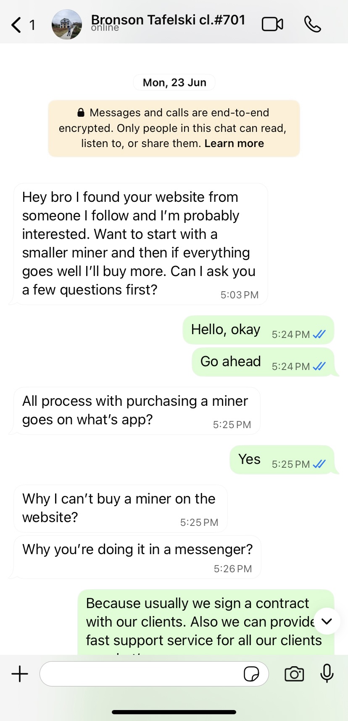Tap the plus attachment icon
348x721 pixels.
point(20,674)
